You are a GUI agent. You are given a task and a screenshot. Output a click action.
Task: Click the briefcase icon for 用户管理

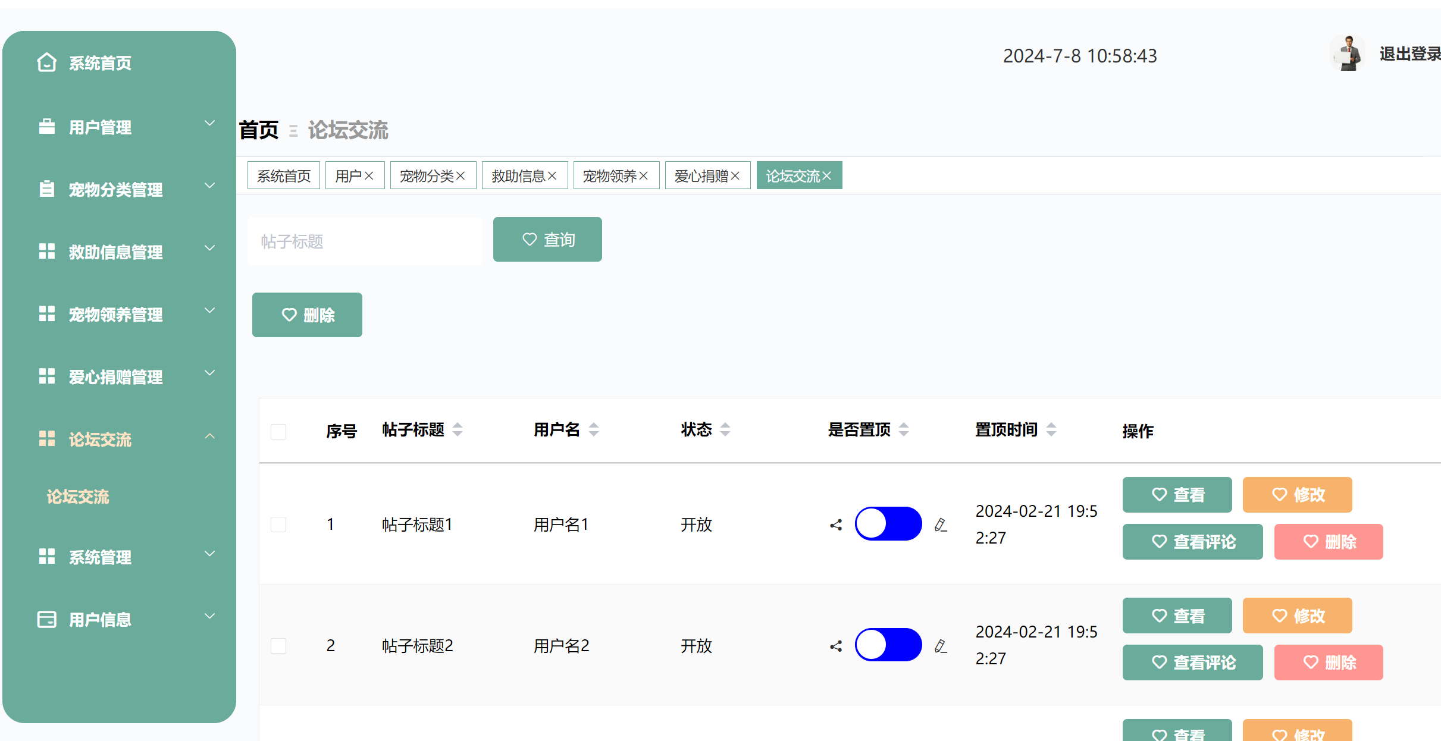[x=46, y=127]
